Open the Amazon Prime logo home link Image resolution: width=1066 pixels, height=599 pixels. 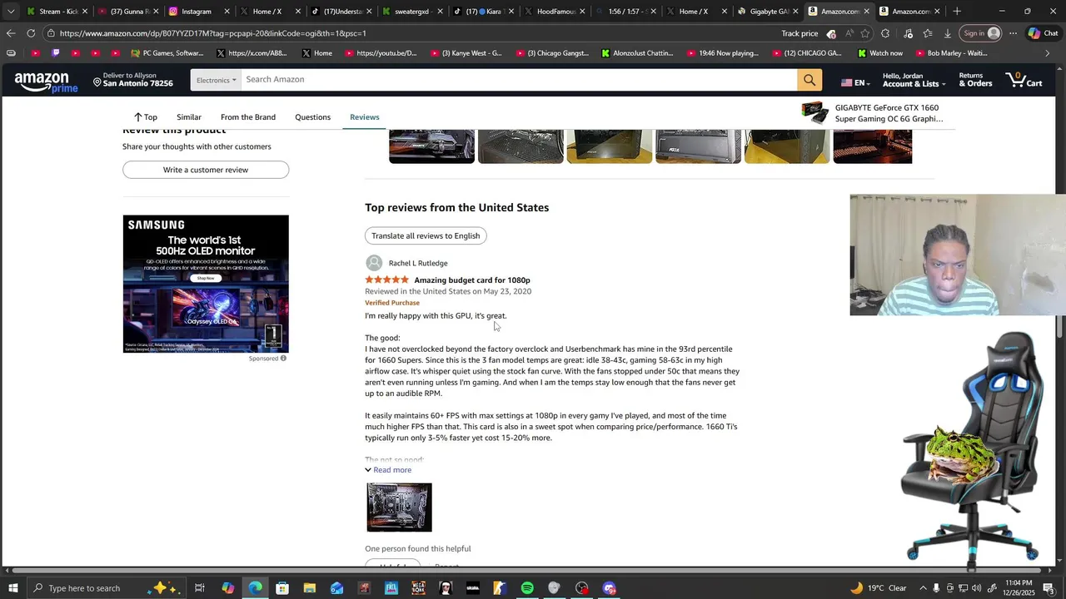46,82
